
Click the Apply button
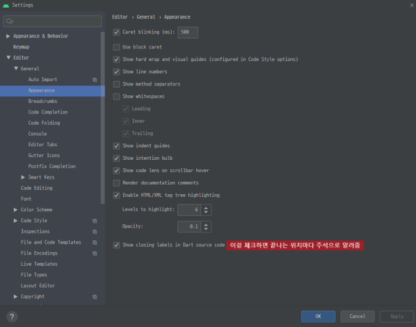pos(397,316)
